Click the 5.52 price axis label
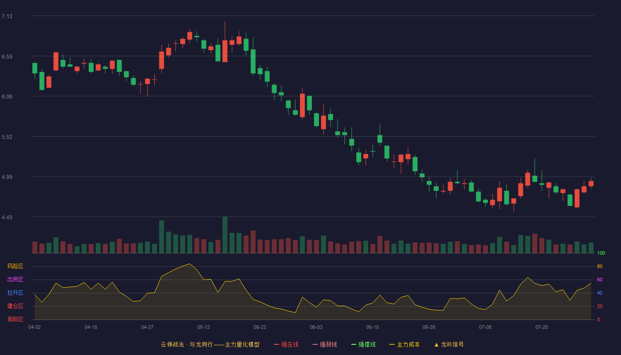The image size is (621, 355). pos(7,137)
